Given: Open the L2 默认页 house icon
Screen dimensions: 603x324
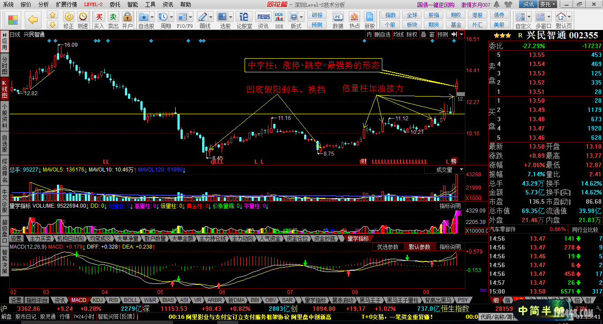Looking at the screenshot, I should (561, 17).
